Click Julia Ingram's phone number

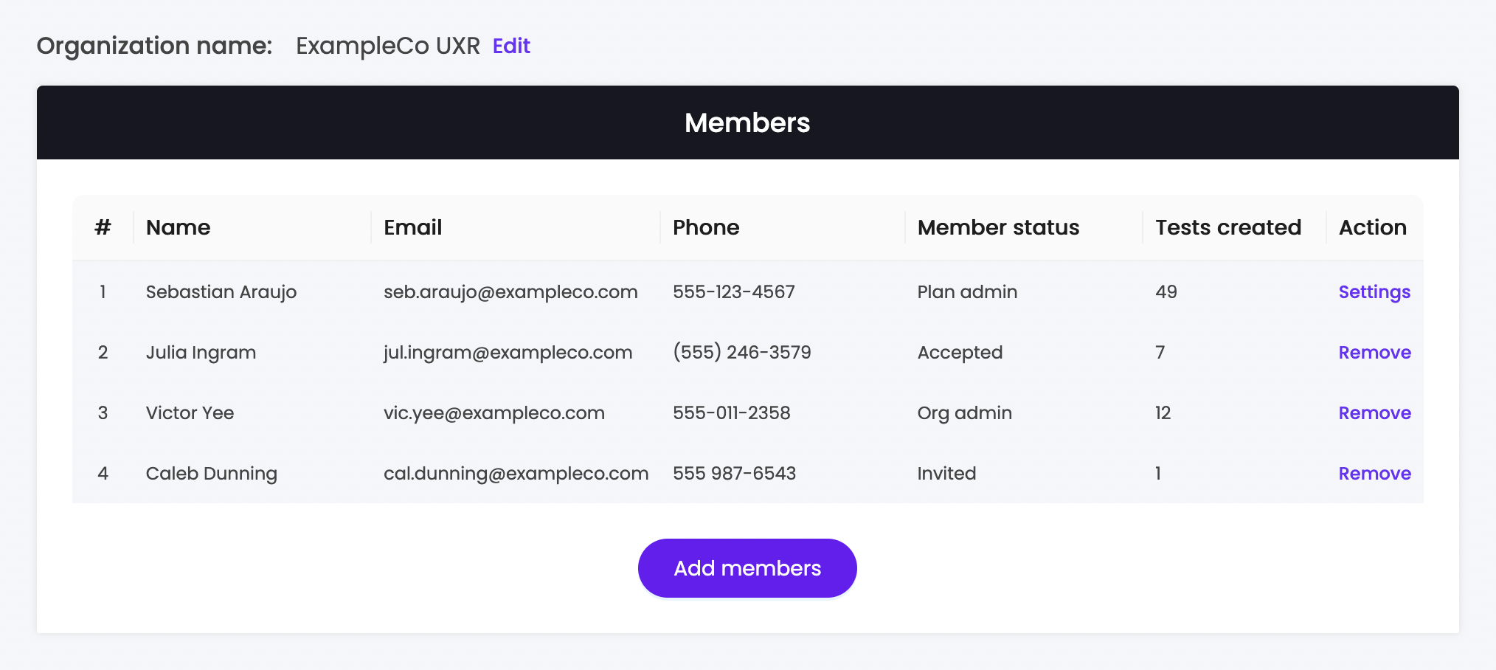click(x=741, y=353)
